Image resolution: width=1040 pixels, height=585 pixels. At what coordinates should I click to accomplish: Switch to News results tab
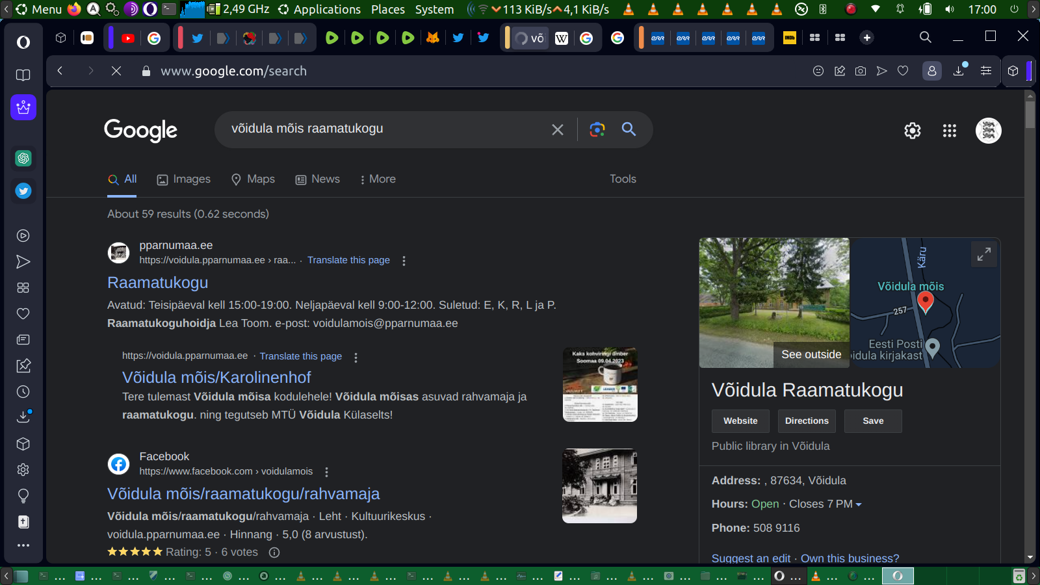(318, 179)
